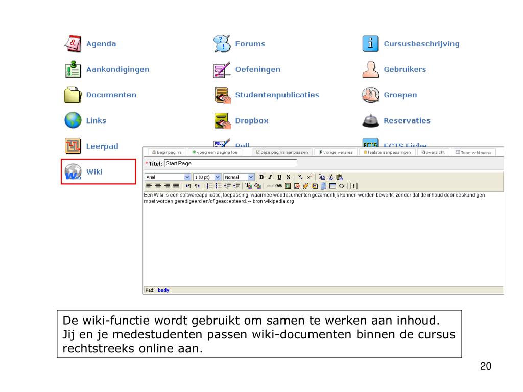Click the Paste clipboard icon
This screenshot has height=392, width=523.
(340, 177)
